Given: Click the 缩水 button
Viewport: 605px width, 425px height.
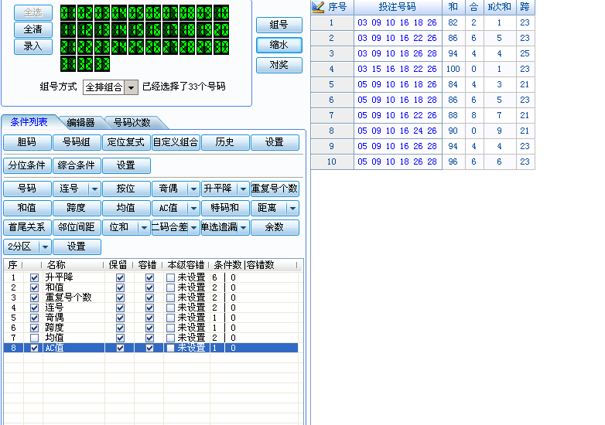Looking at the screenshot, I should (x=279, y=45).
